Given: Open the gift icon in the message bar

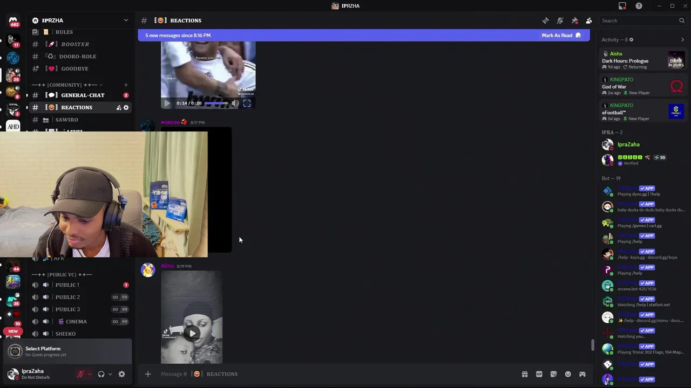Looking at the screenshot, I should click(x=524, y=374).
